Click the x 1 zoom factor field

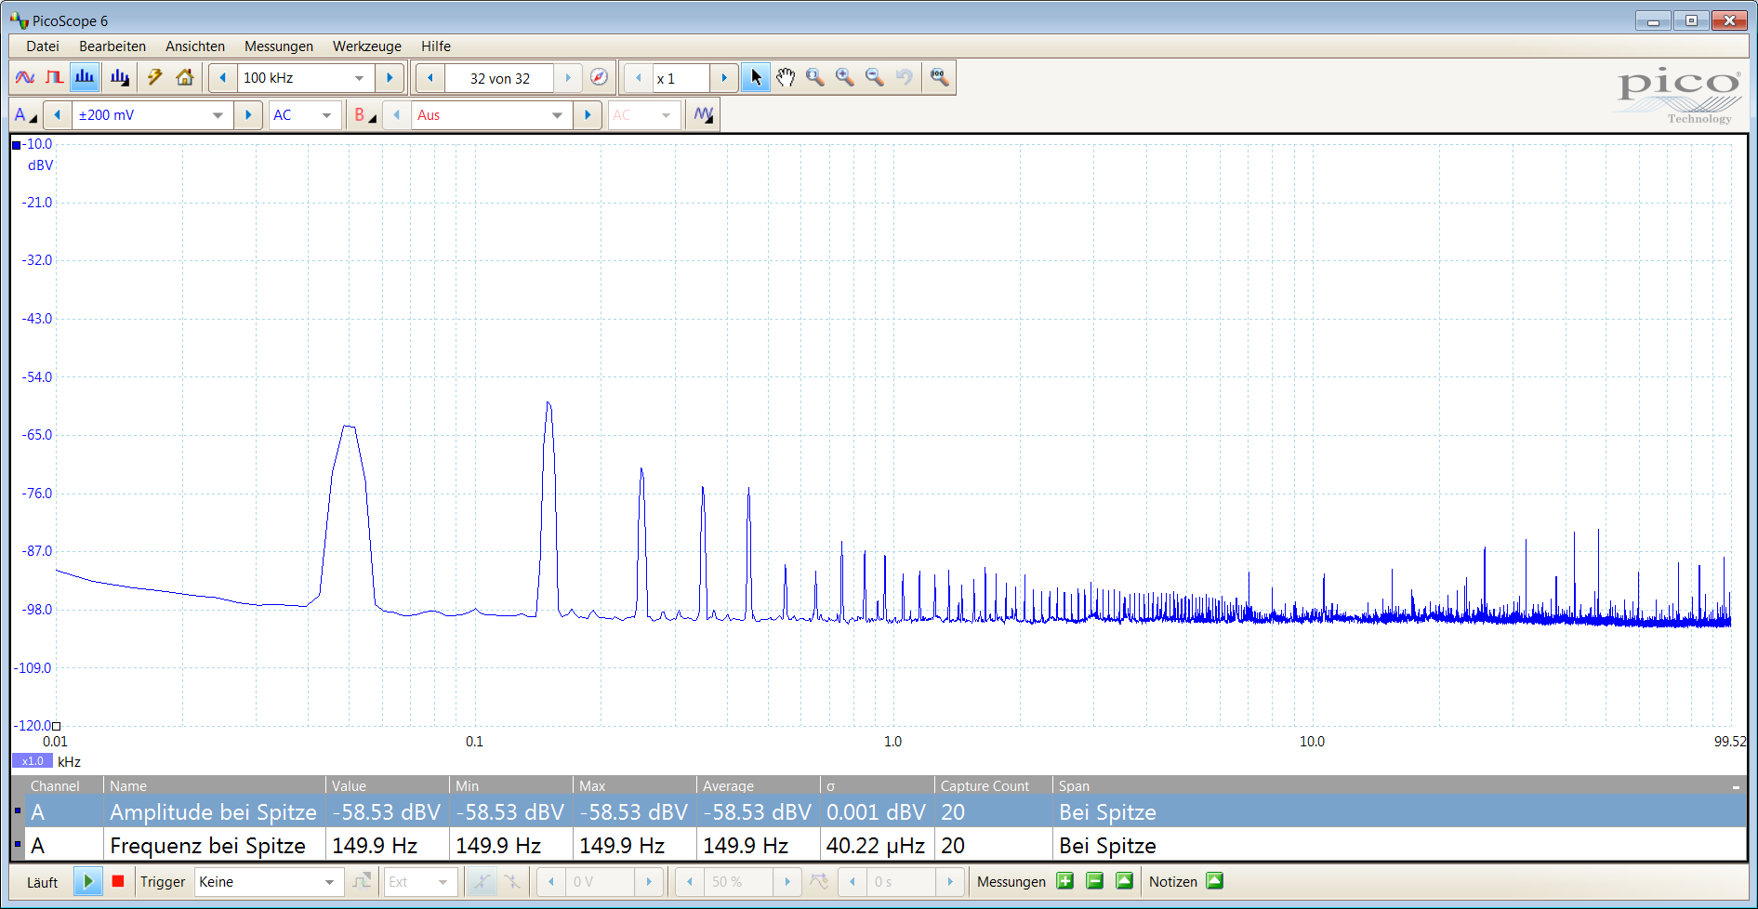(681, 78)
